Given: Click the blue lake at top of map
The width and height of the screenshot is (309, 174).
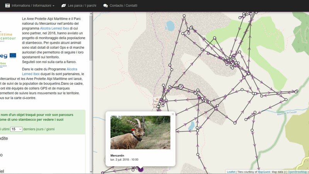Looking at the screenshot, I should [170, 26].
